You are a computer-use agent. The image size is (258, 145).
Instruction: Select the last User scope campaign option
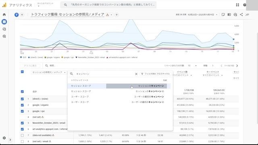[119, 102]
